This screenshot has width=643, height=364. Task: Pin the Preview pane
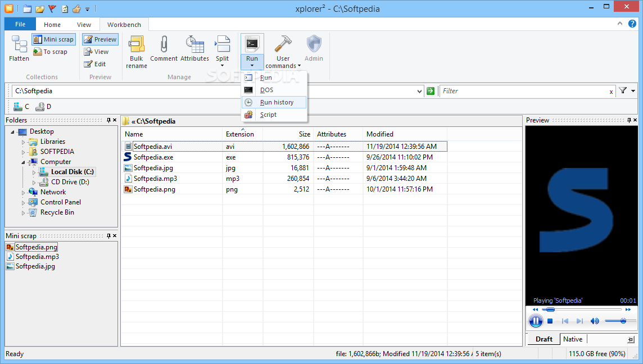point(628,120)
